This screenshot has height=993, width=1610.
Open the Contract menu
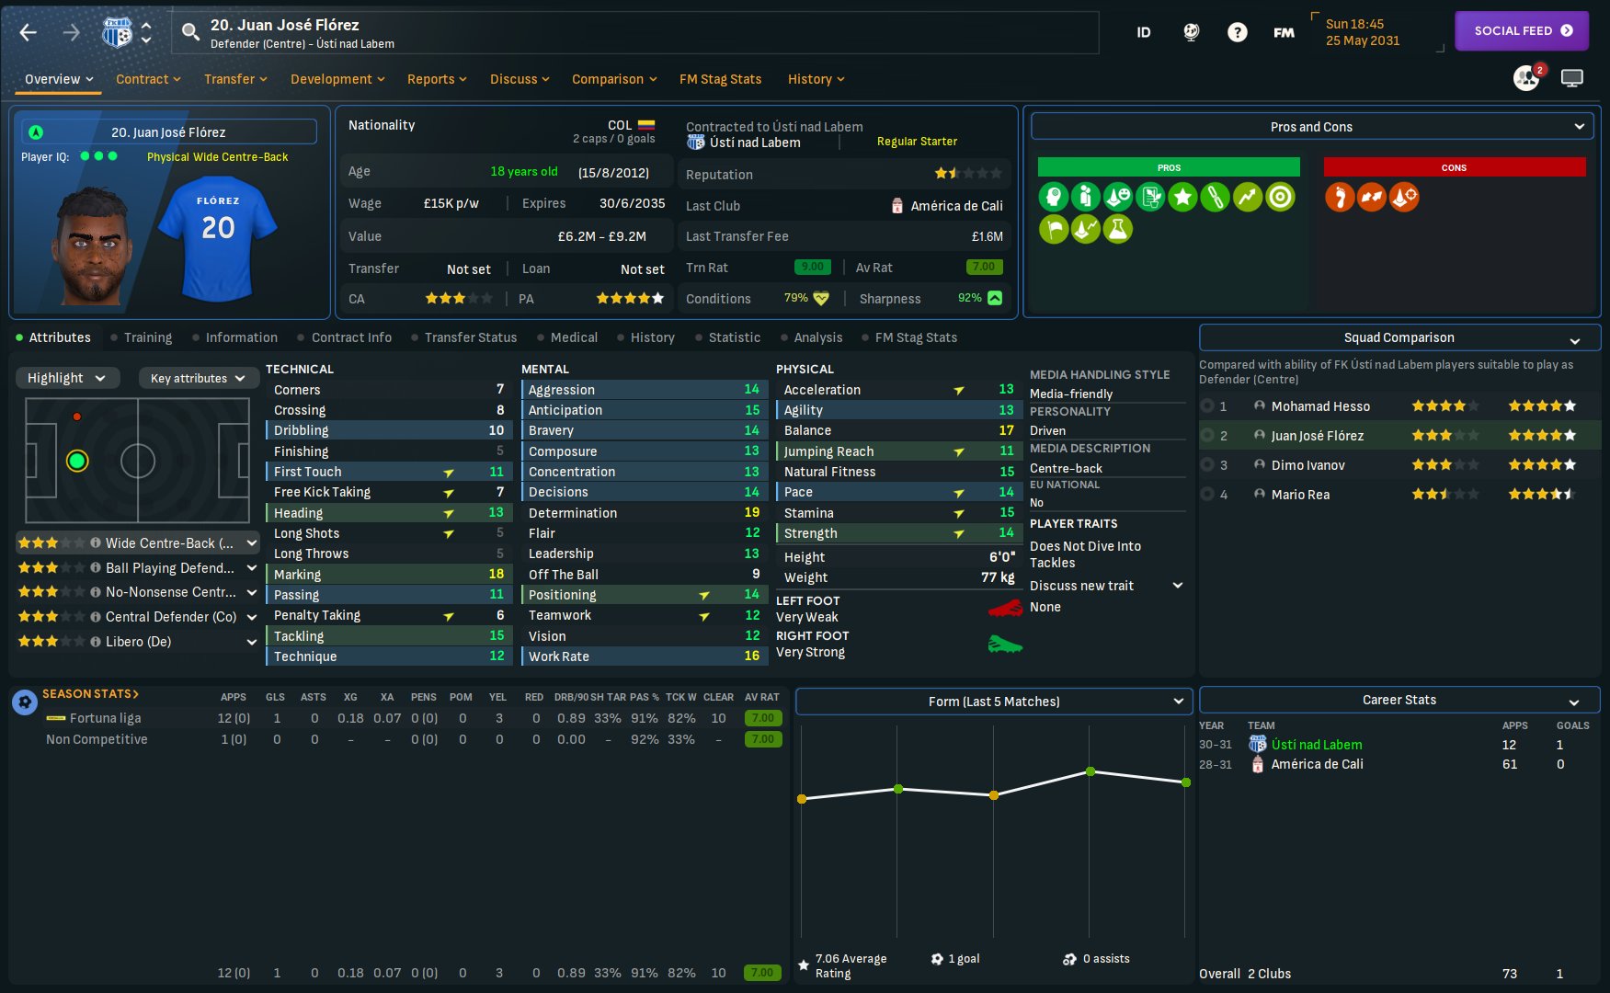[148, 79]
